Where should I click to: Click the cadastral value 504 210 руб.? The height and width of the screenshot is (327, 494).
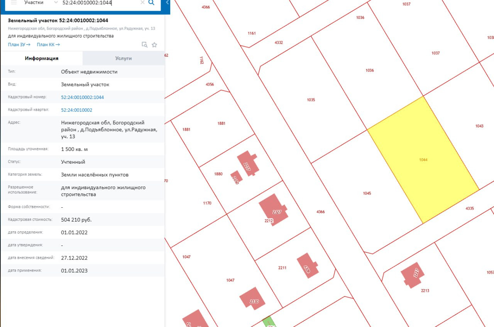(x=76, y=220)
